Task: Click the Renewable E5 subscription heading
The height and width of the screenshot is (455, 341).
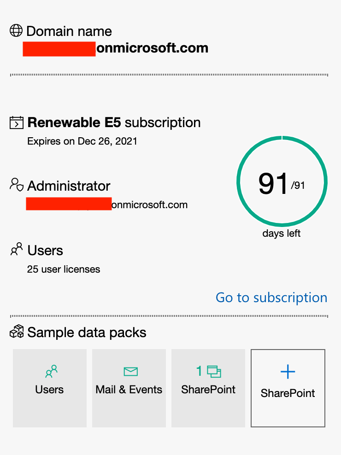Action: pyautogui.click(x=114, y=123)
